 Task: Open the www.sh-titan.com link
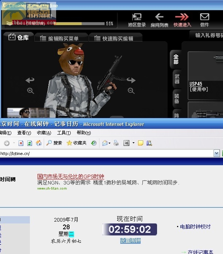[52, 188]
